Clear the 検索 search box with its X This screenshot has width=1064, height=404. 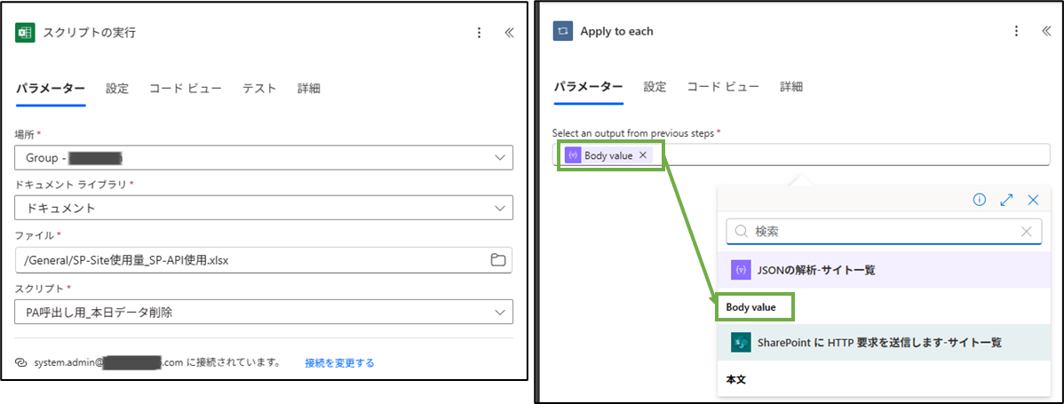pyautogui.click(x=1027, y=232)
